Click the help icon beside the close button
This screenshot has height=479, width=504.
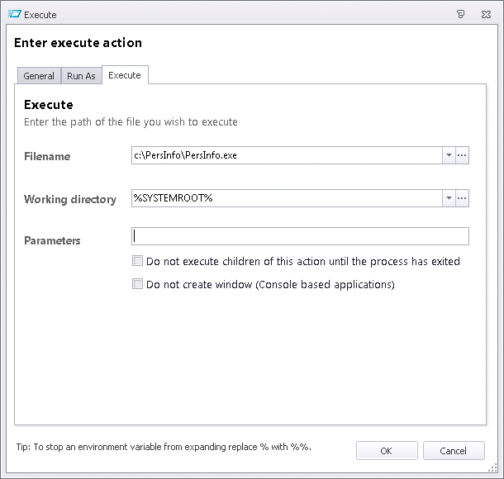[x=460, y=14]
